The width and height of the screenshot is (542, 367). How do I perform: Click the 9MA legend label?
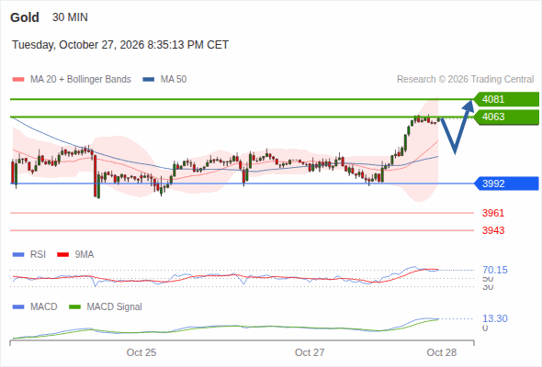click(x=85, y=254)
